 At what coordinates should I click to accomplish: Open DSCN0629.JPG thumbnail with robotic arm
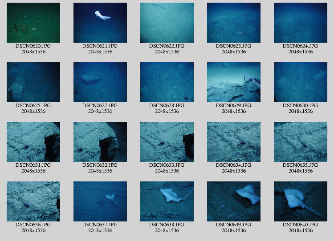point(234,82)
